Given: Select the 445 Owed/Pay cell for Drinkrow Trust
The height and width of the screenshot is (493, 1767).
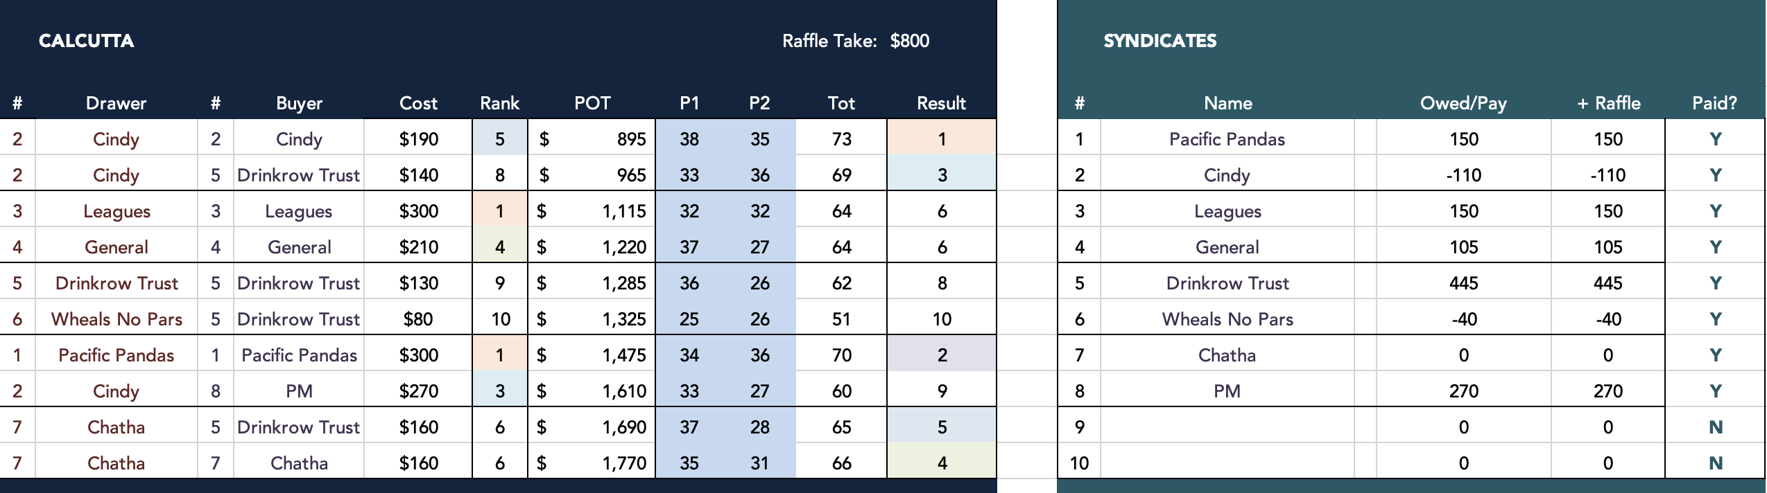Looking at the screenshot, I should point(1463,283).
